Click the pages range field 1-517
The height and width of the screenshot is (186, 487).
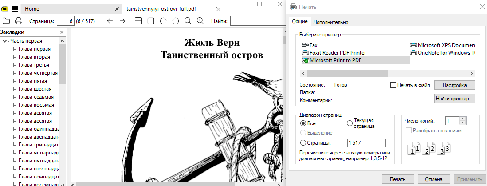pos(366,143)
